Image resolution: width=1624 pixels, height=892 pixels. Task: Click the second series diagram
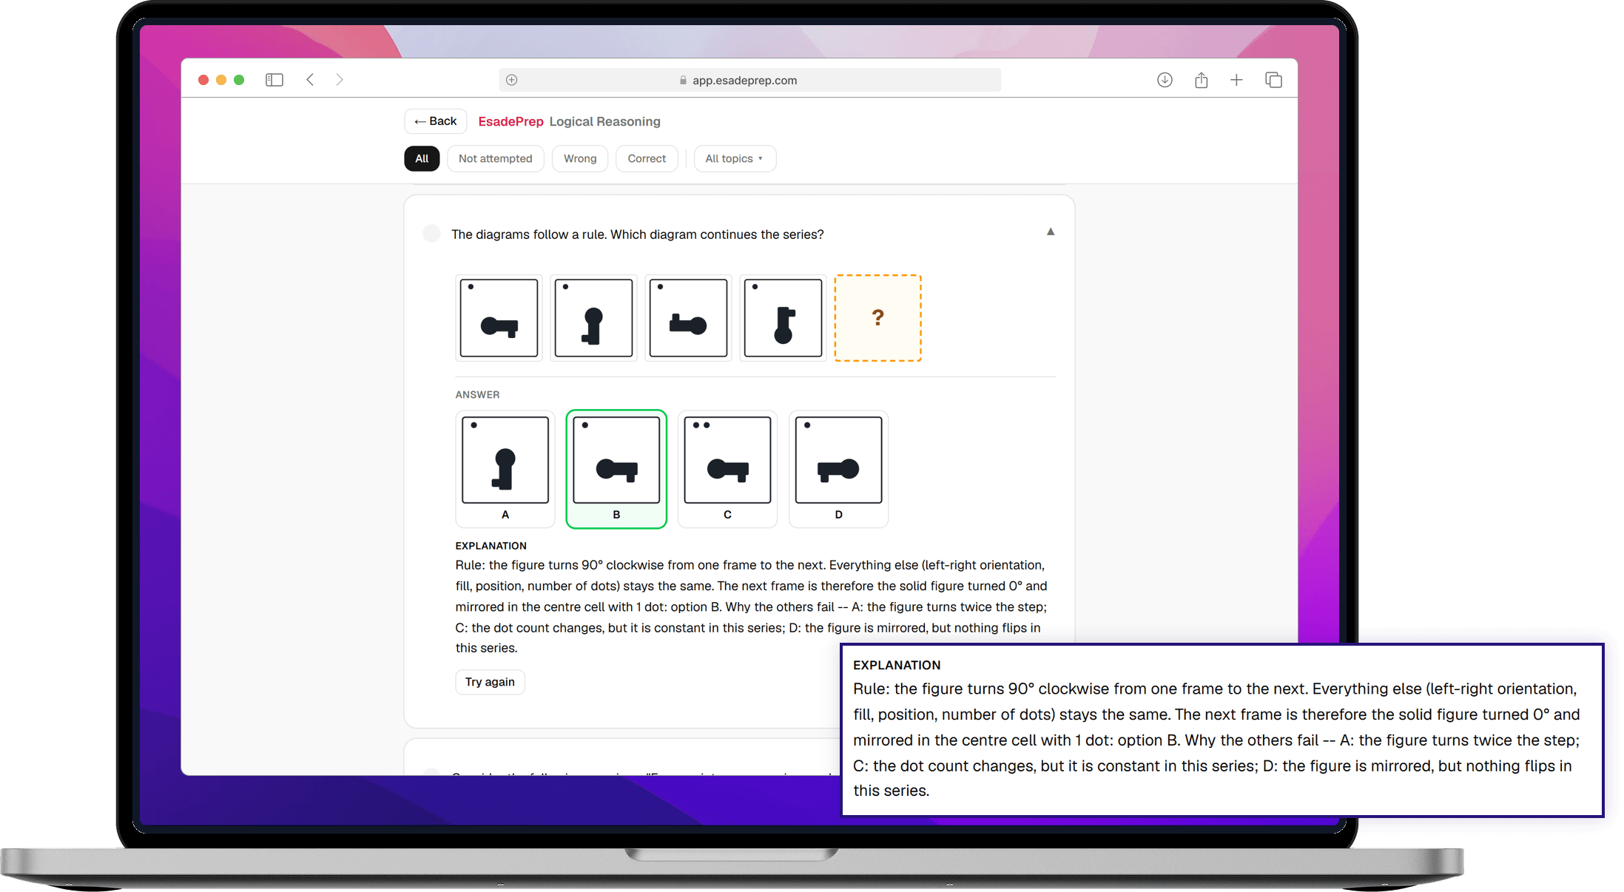click(593, 318)
